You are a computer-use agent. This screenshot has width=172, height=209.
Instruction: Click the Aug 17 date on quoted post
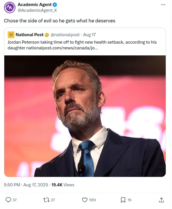pos(90,35)
